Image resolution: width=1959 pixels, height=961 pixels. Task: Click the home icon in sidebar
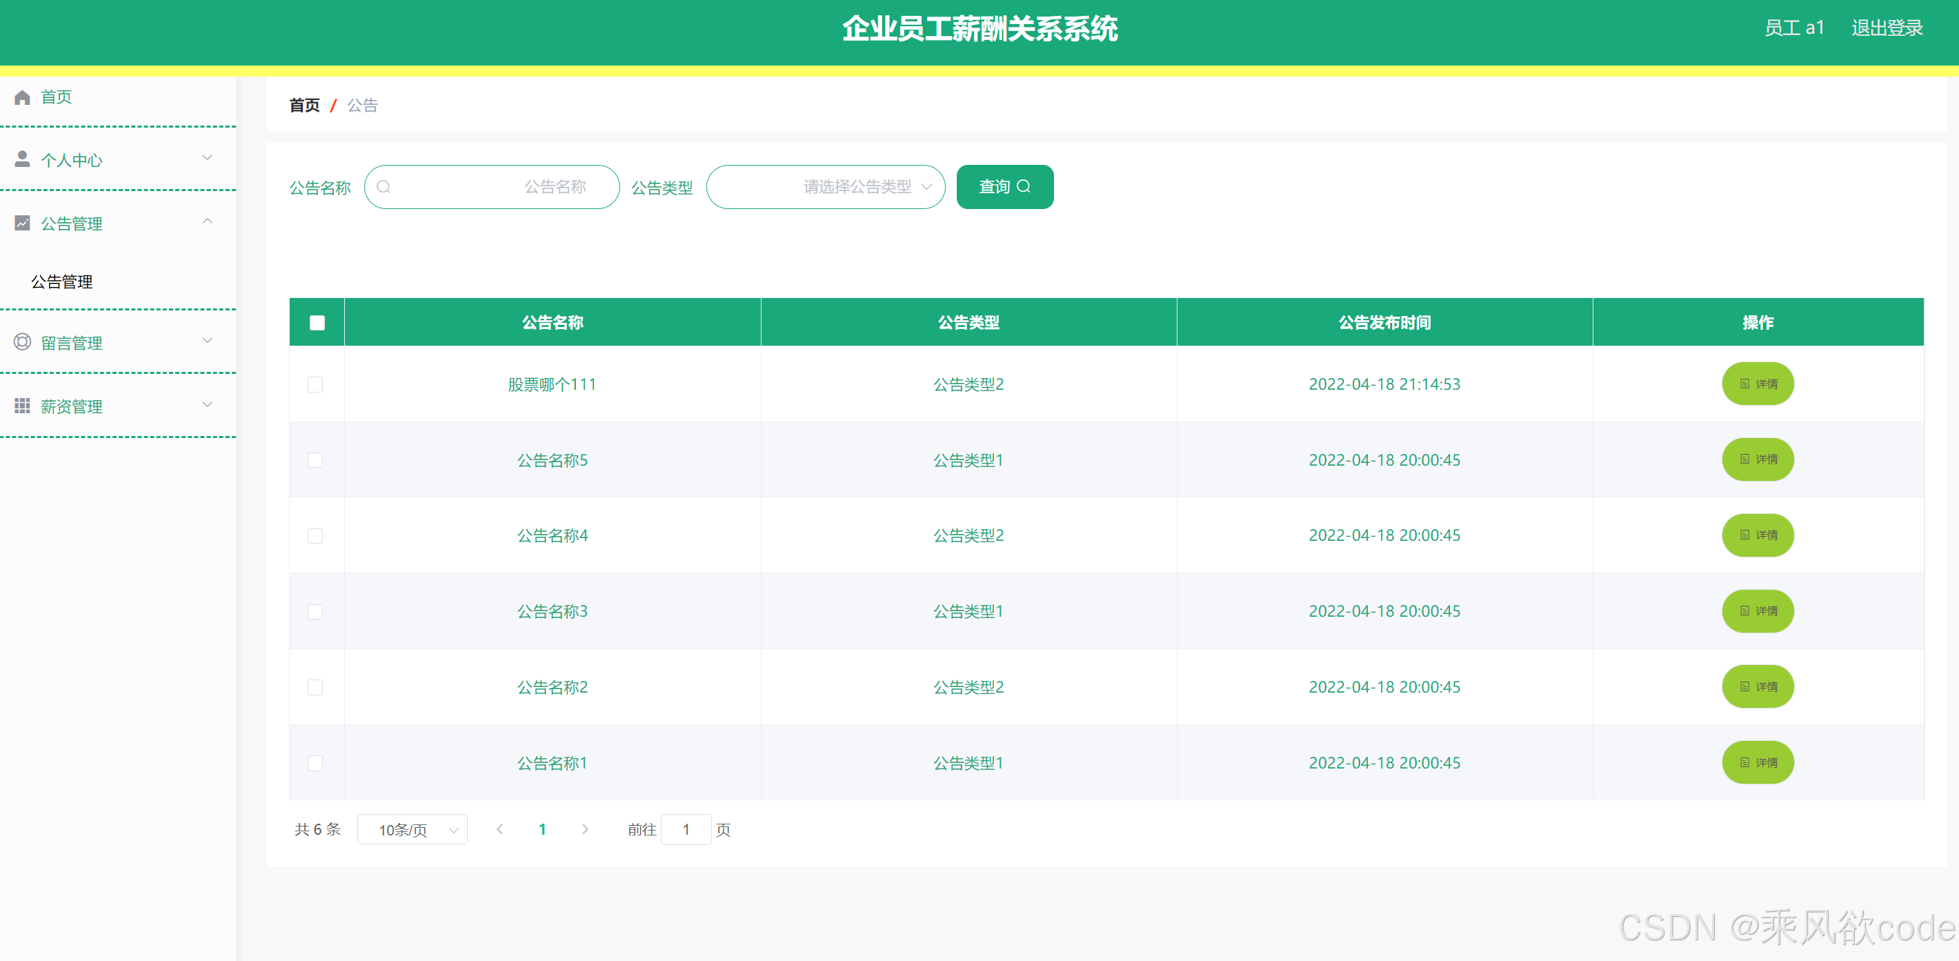(22, 97)
